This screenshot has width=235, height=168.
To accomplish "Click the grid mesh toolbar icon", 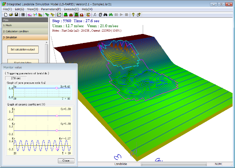I will (x=23, y=14).
